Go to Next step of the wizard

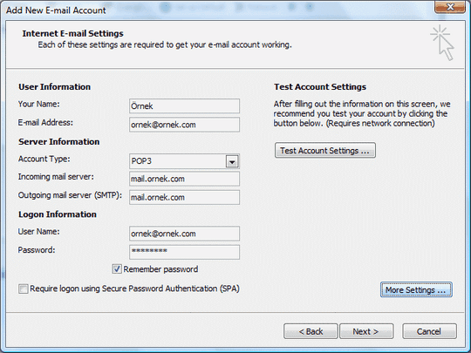[366, 331]
